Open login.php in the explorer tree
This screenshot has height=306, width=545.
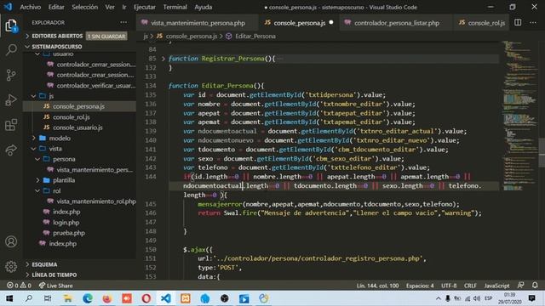coord(66,223)
